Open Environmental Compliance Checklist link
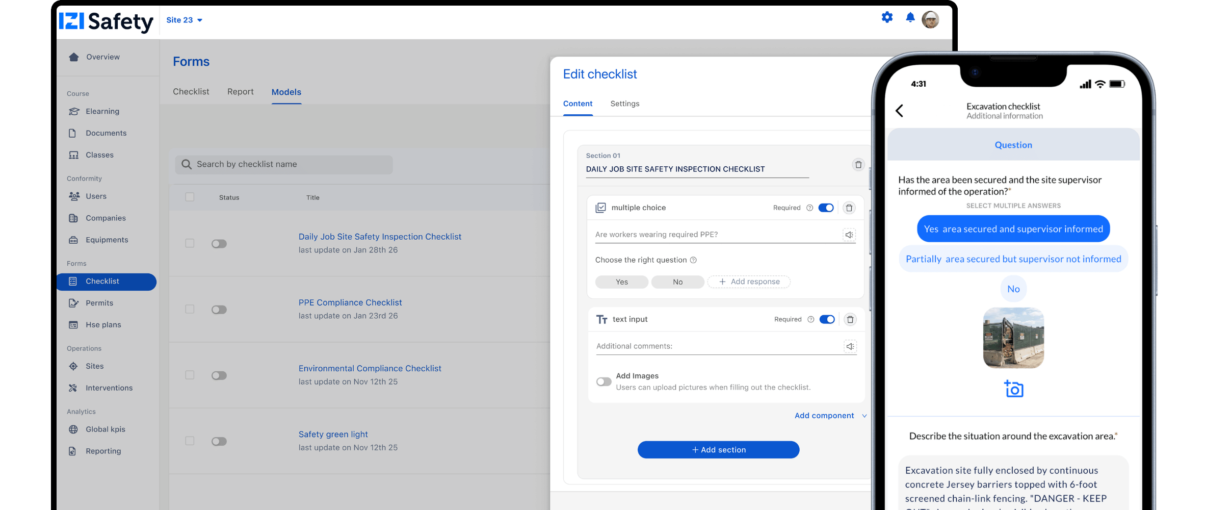Viewport: 1206px width, 510px height. [370, 368]
